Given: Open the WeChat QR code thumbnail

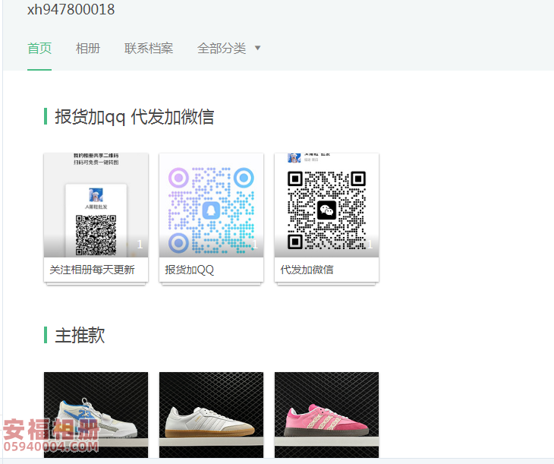Looking at the screenshot, I should click(326, 205).
